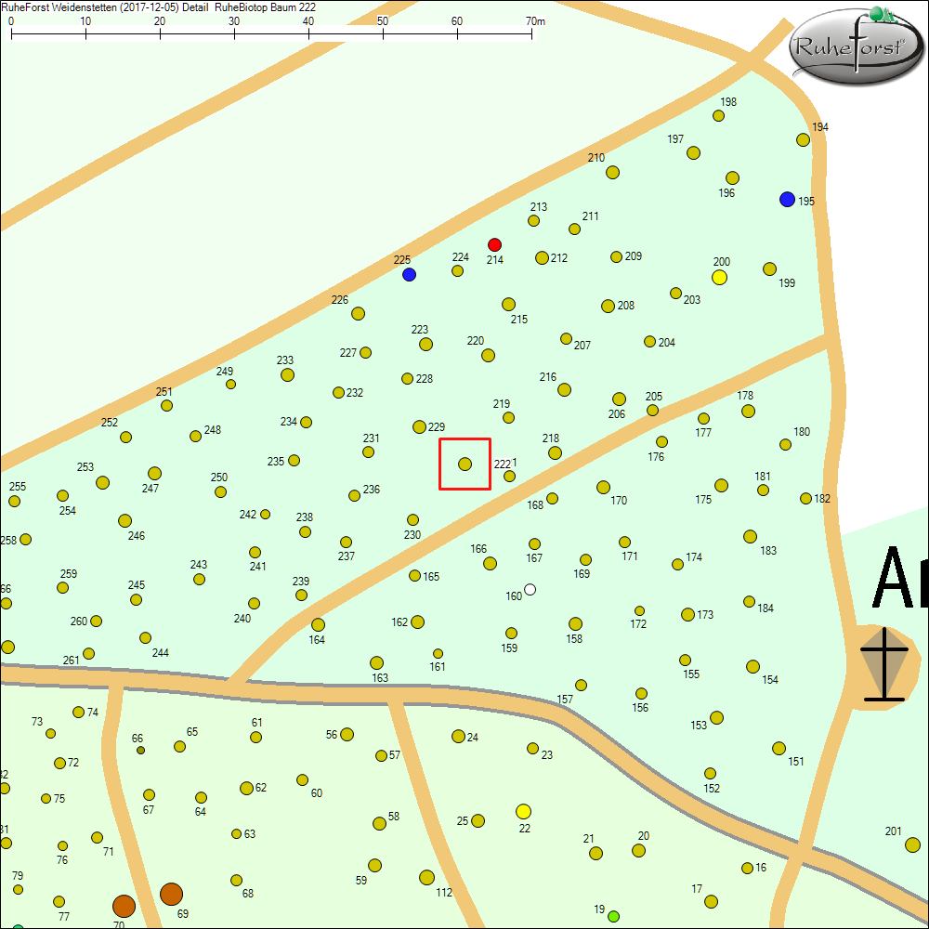Click tree marker 210 beside the path
929x929 pixels.
pyautogui.click(x=612, y=172)
